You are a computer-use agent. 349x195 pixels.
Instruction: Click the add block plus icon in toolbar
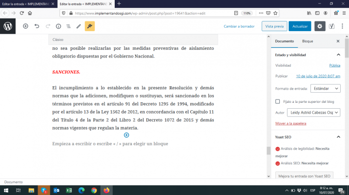pos(25,26)
